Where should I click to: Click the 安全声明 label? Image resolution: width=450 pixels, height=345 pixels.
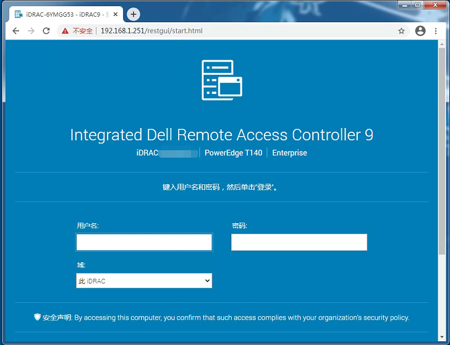coord(57,317)
